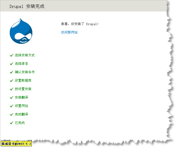The width and height of the screenshot is (175, 147).
Task: Select the 设置网站 step text
Action: [x=21, y=106]
